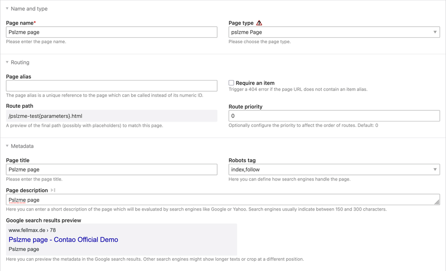Click into the empty Page alias field

click(x=111, y=86)
